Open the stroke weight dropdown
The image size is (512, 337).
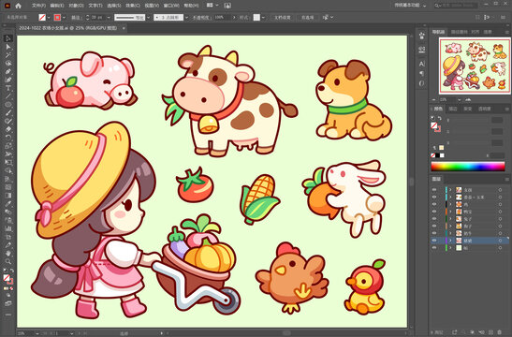109,17
